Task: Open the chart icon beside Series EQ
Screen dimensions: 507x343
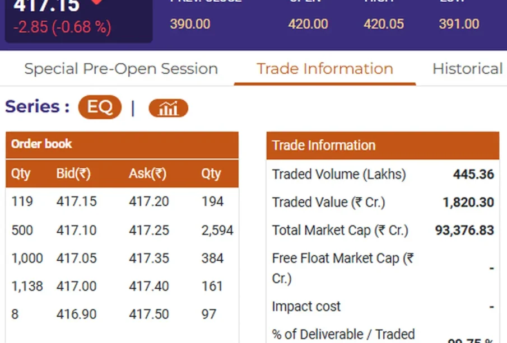Action: (168, 108)
